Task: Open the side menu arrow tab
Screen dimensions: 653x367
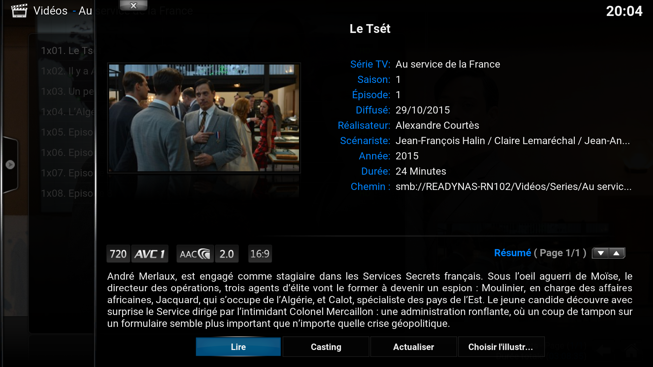Action: point(10,165)
